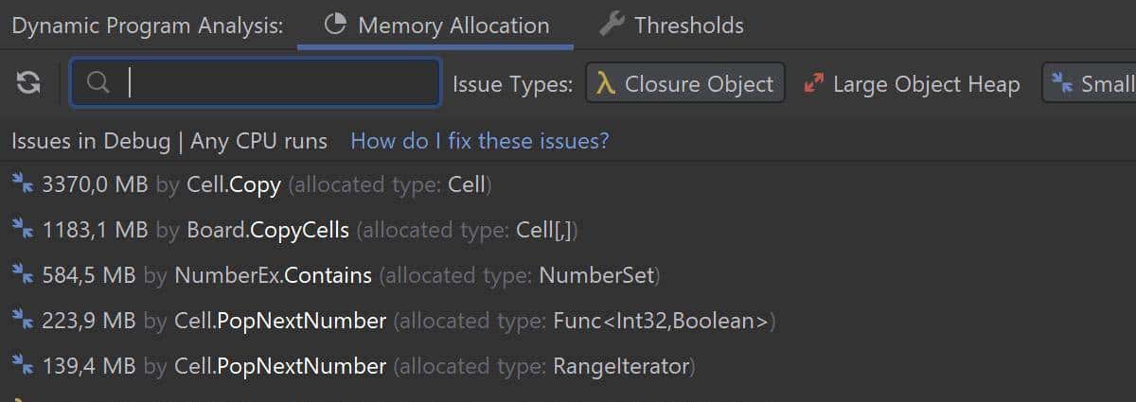Click the magnifier icon in search box
1136x402 pixels.
point(98,83)
